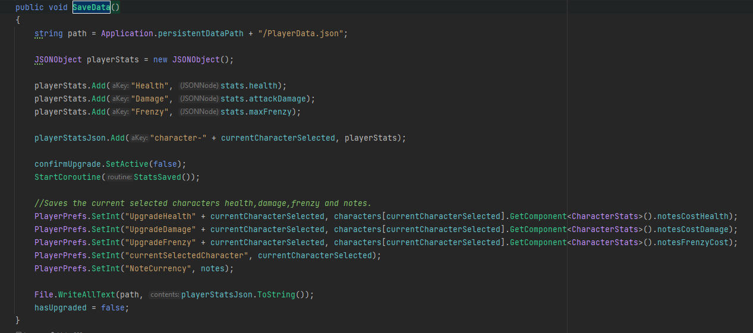Click the routine hint in StartCoroutine
This screenshot has width=753, height=333.
click(x=119, y=177)
